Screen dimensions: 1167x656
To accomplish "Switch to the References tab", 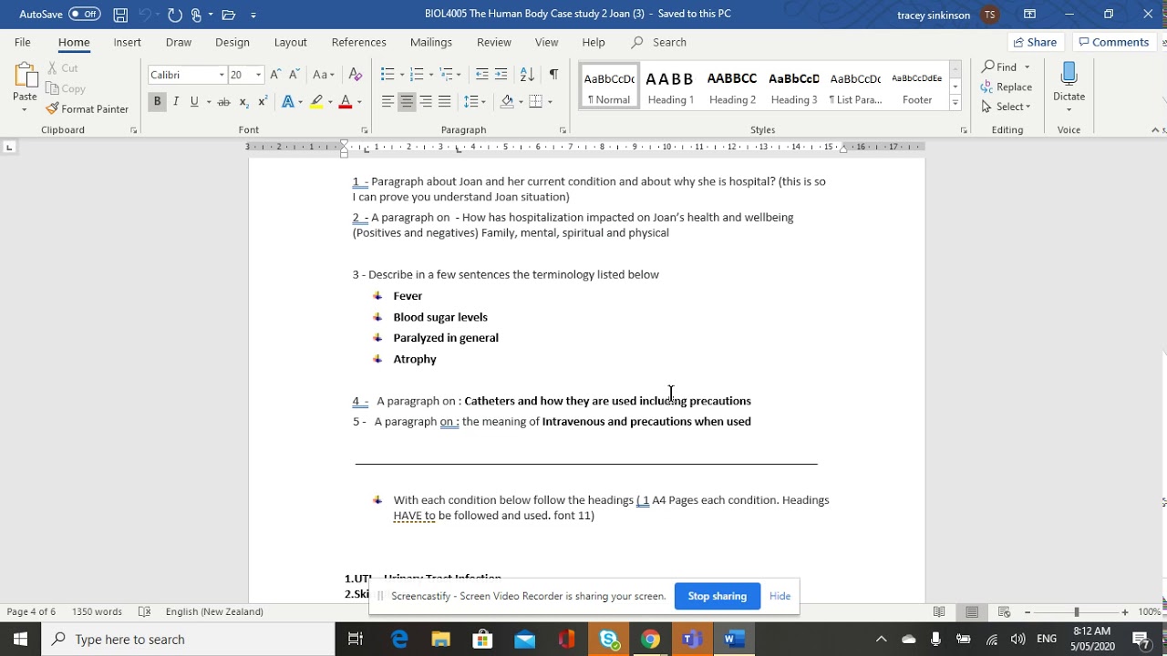I will click(x=358, y=42).
